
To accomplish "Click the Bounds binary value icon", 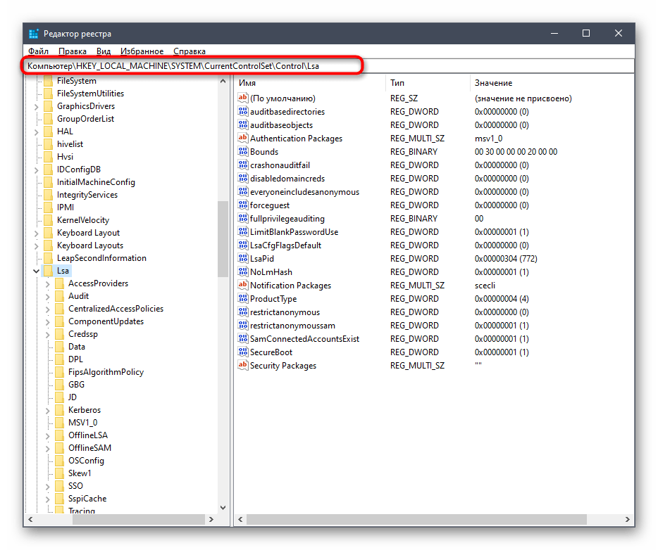I will pos(244,152).
